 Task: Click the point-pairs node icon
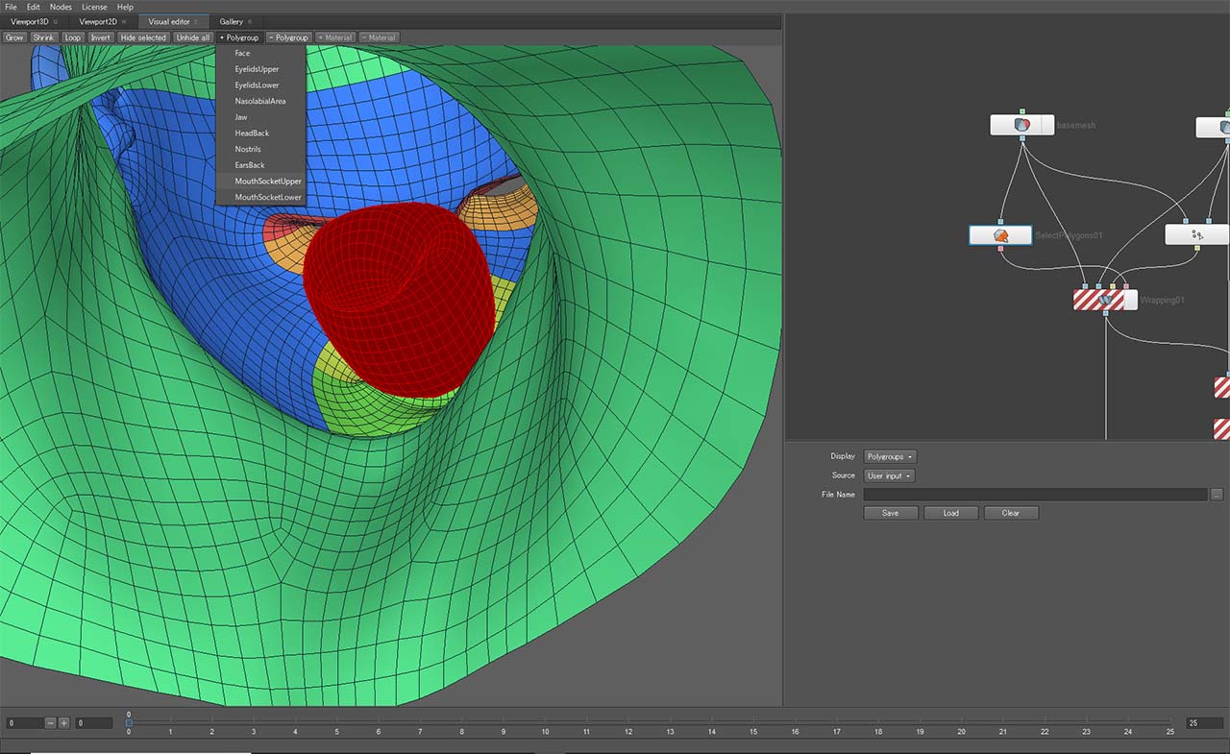click(1196, 234)
